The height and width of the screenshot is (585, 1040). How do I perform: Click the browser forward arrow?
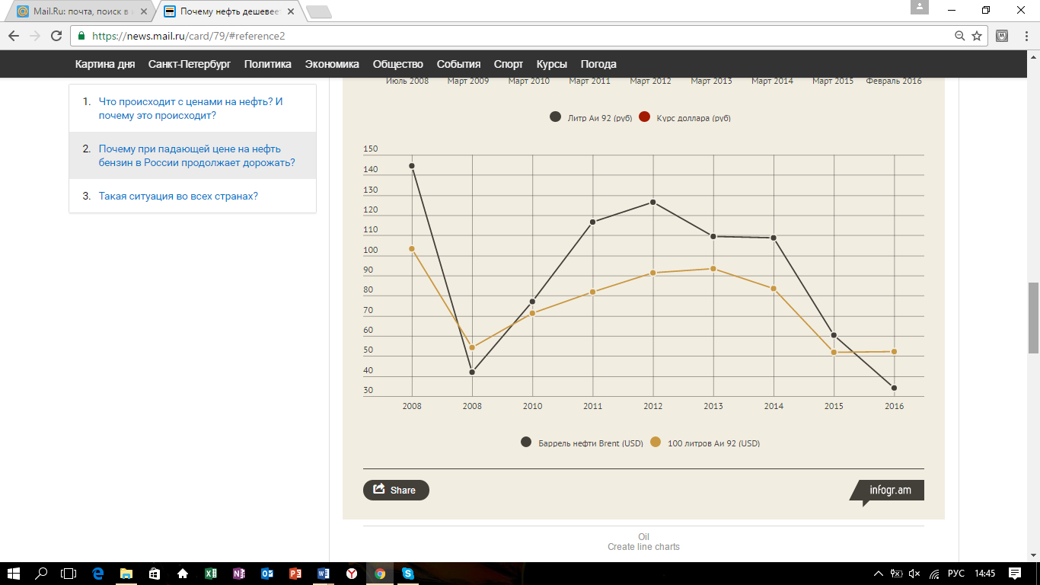[34, 36]
